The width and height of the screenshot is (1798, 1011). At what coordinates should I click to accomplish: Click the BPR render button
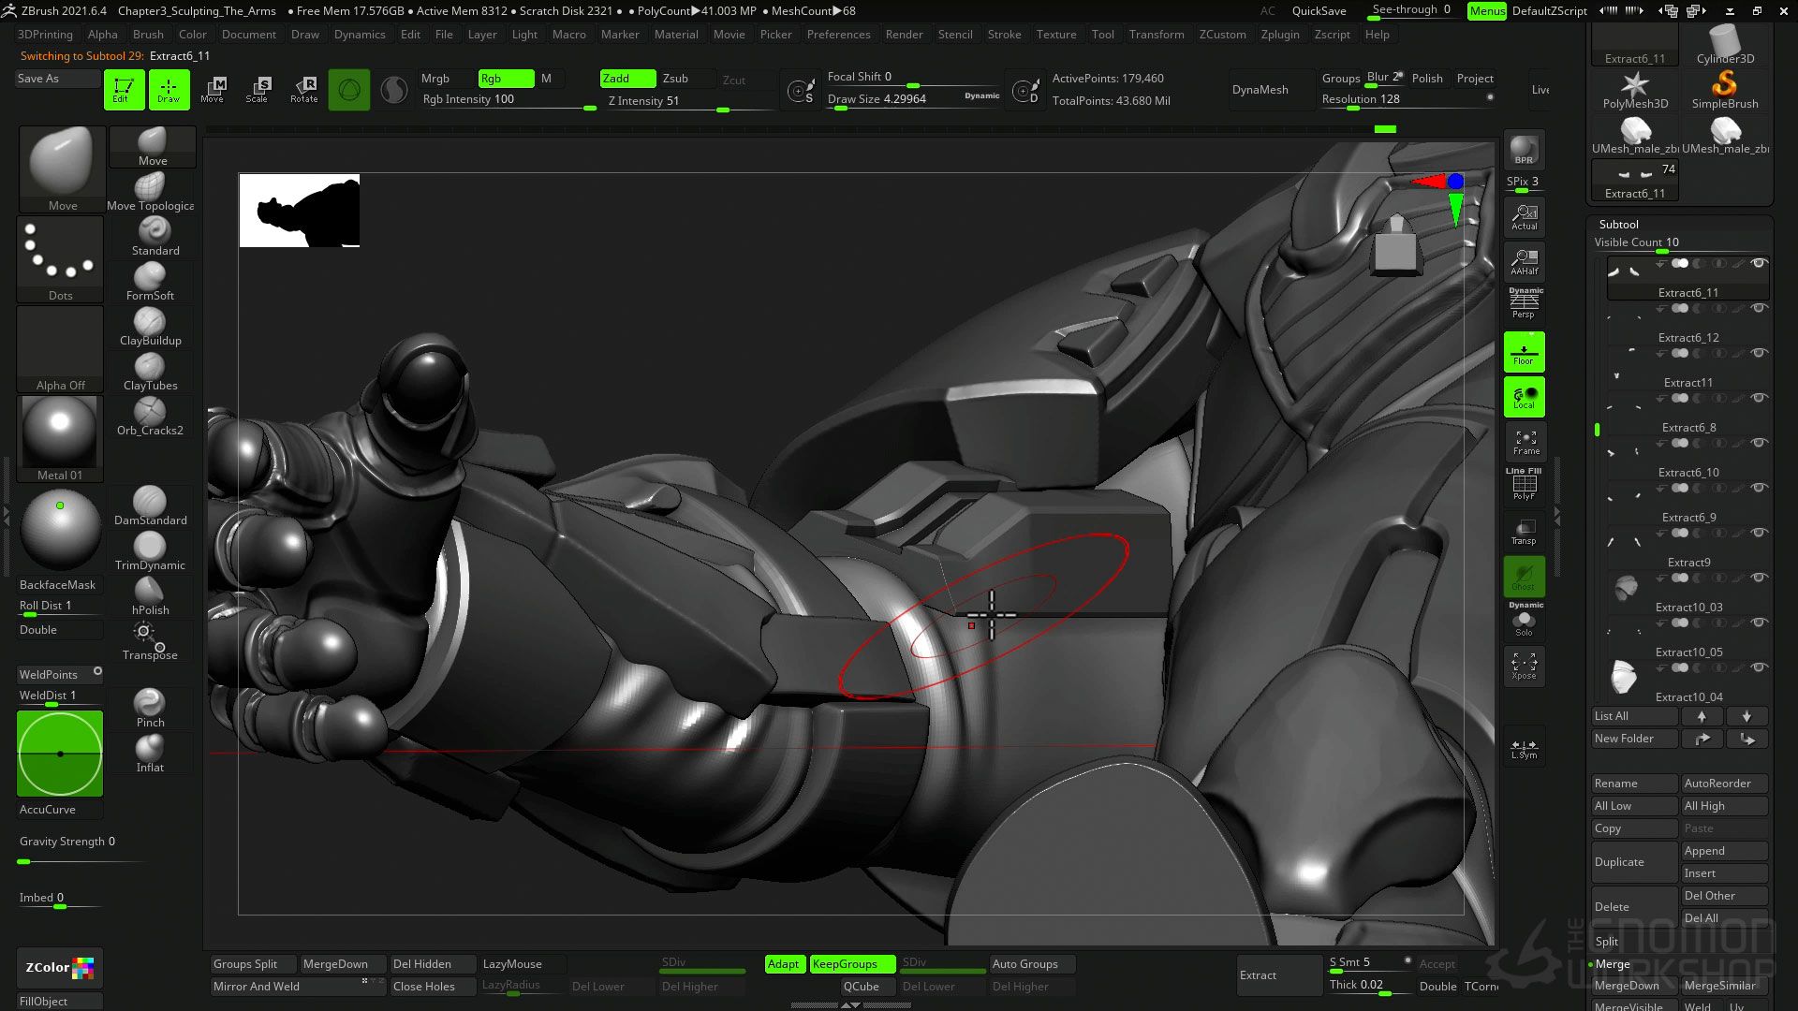coord(1524,151)
